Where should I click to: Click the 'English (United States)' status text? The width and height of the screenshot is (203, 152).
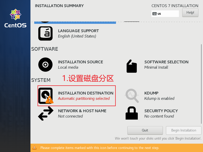(x=77, y=36)
